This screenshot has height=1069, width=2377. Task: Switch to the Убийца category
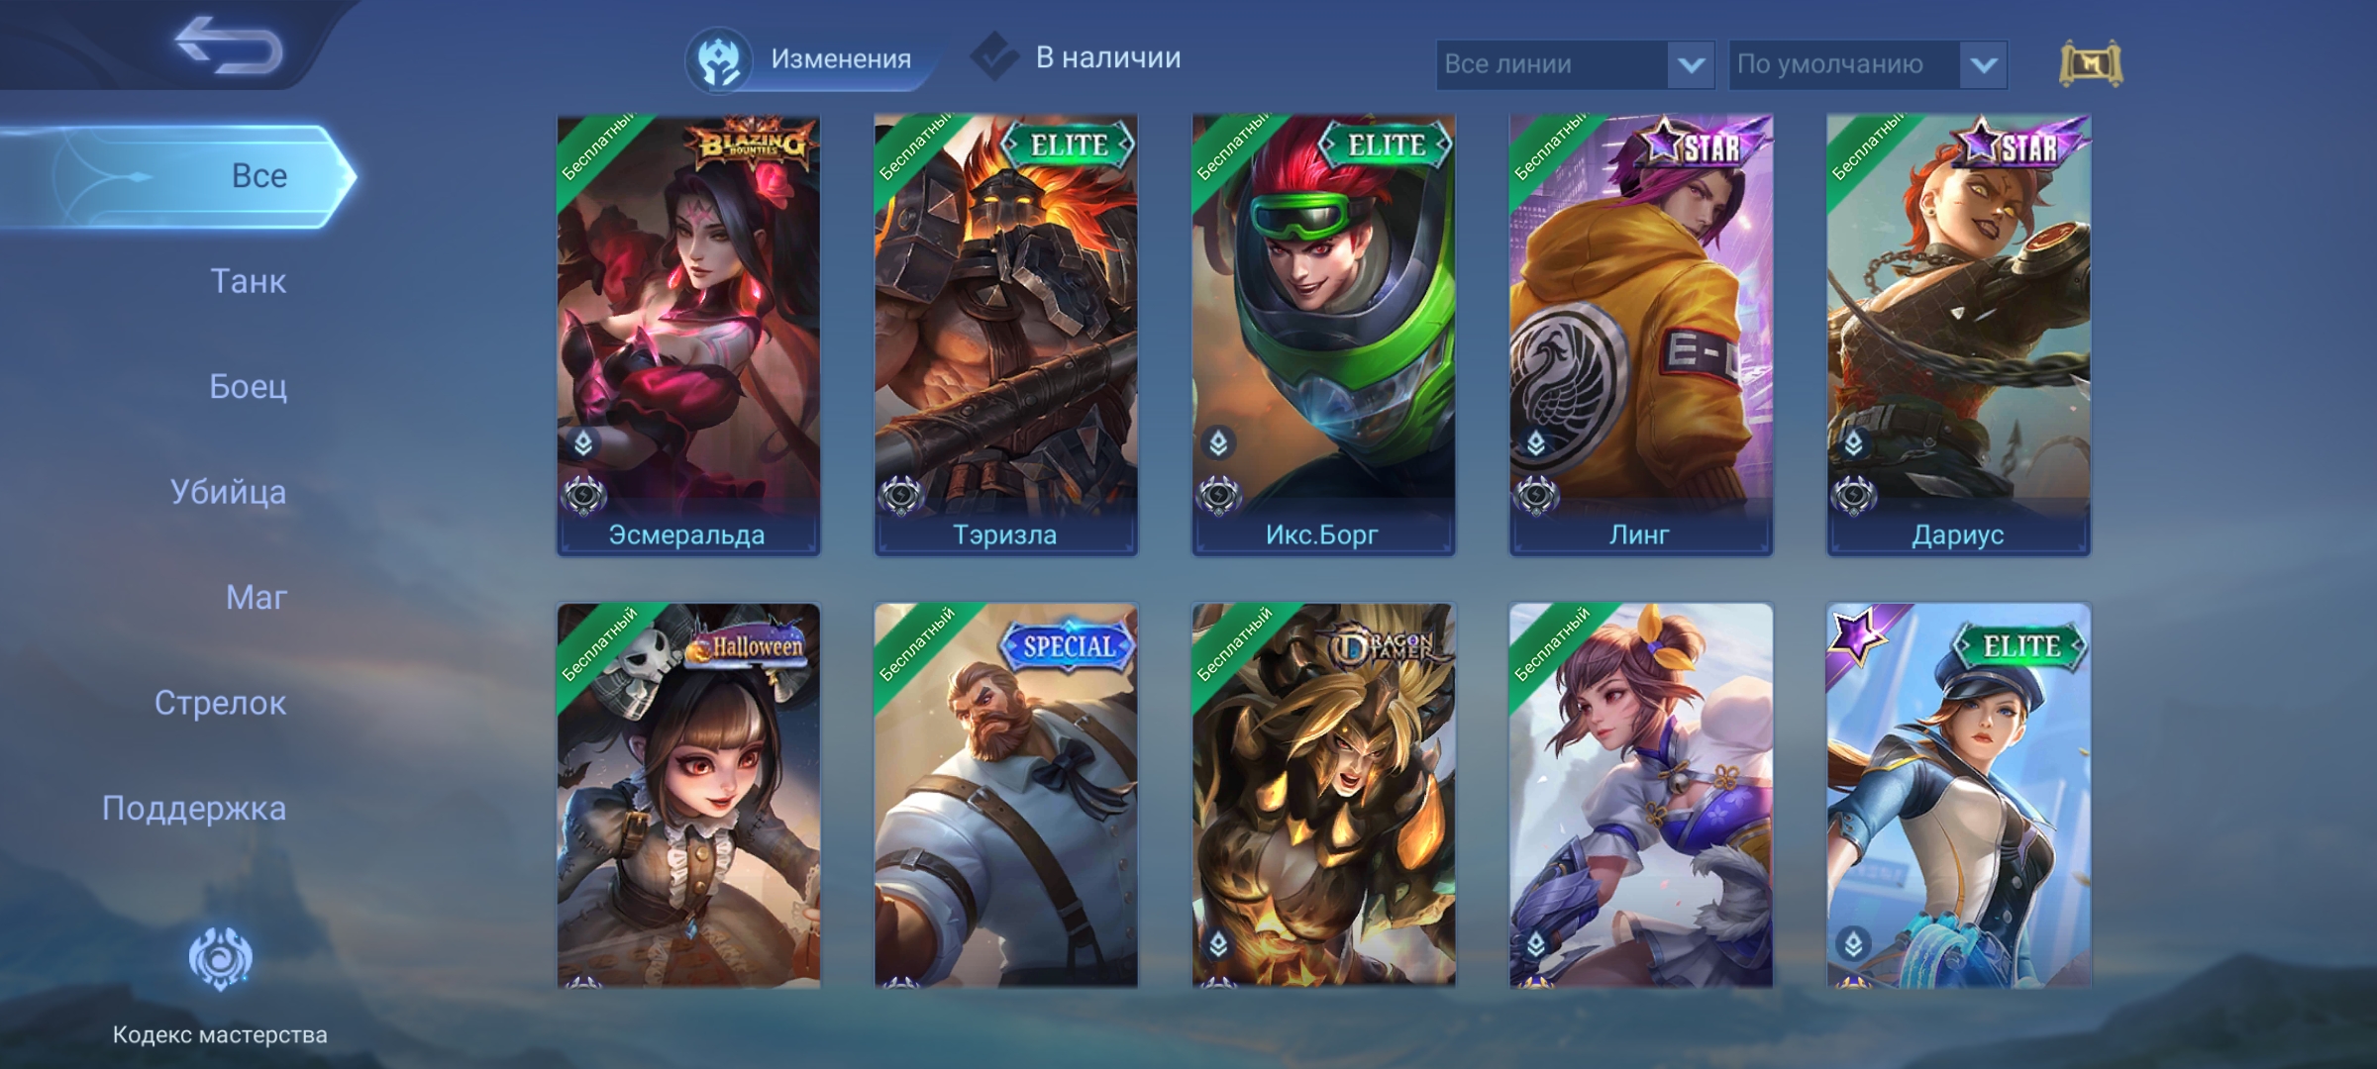(x=228, y=492)
